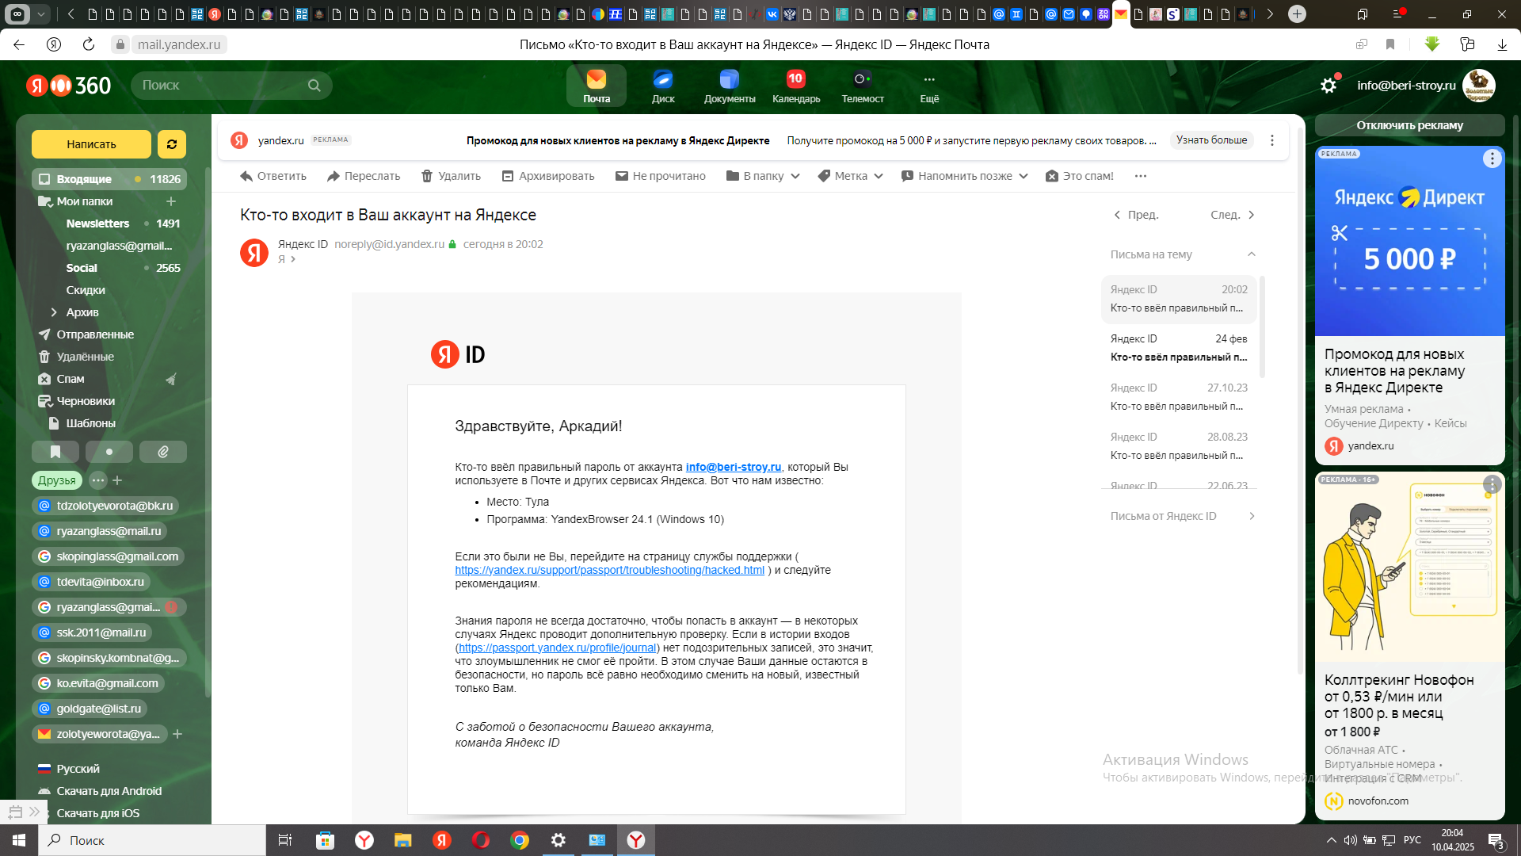Open Напомнить позже dropdown
Viewport: 1521px width, 856px height.
pos(965,176)
